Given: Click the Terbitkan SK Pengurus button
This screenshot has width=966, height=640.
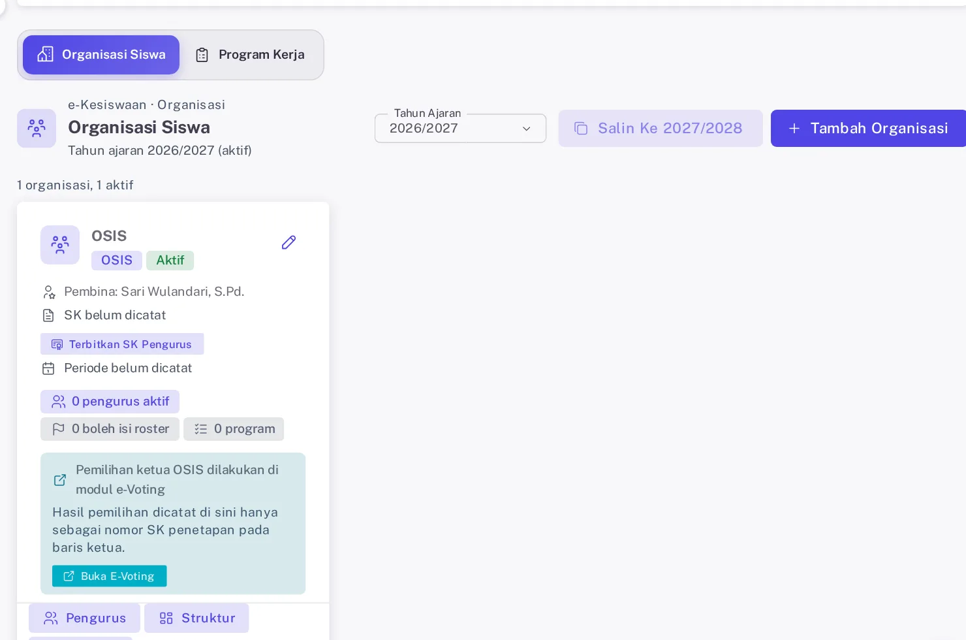Looking at the screenshot, I should tap(122, 344).
